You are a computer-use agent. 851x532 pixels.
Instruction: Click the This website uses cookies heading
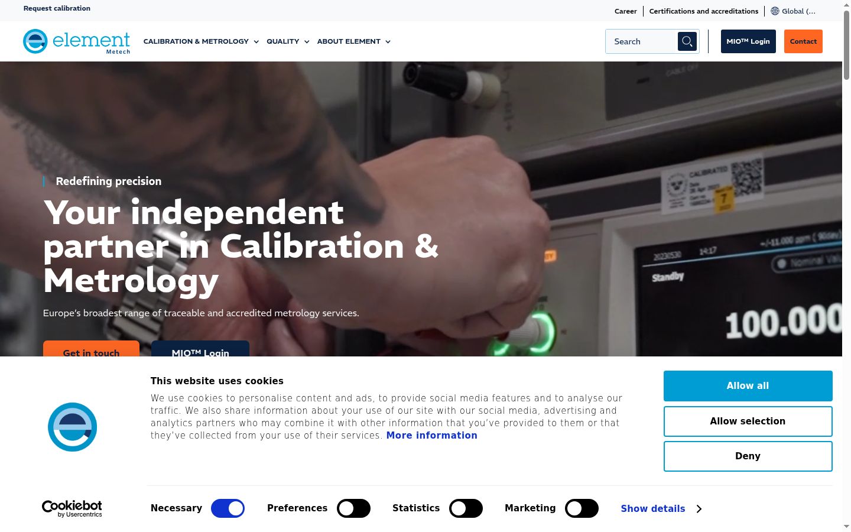pyautogui.click(x=217, y=381)
